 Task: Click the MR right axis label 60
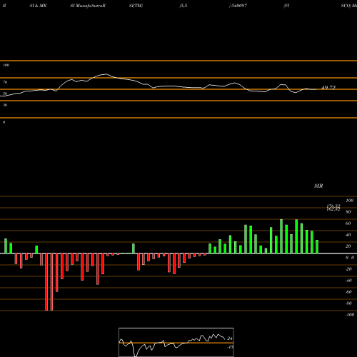(x=348, y=223)
